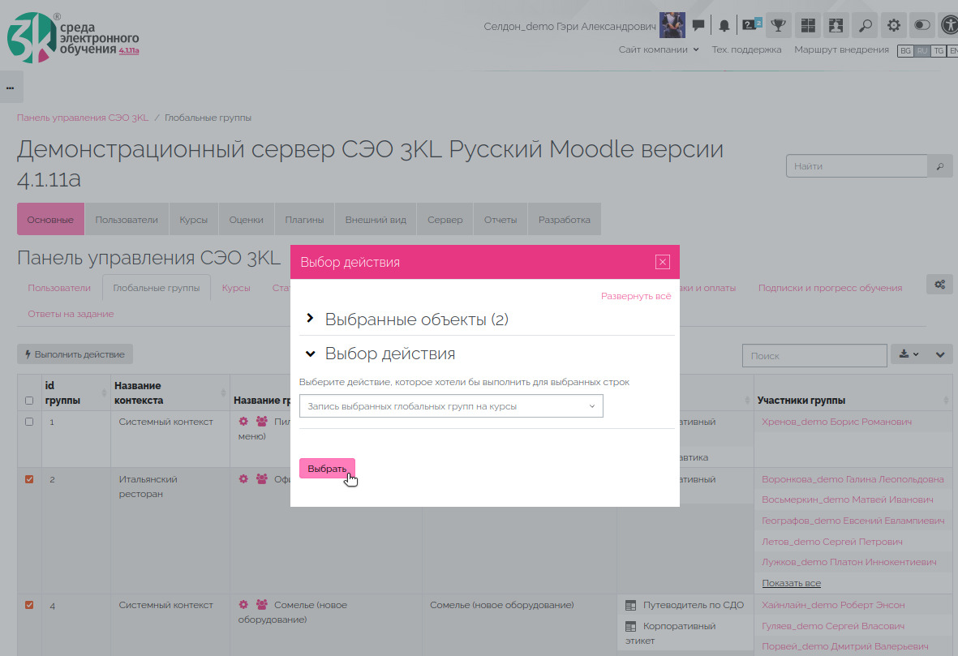Click breadcrumb Панель управления СЭО 3KL
The width and height of the screenshot is (958, 656).
click(83, 118)
